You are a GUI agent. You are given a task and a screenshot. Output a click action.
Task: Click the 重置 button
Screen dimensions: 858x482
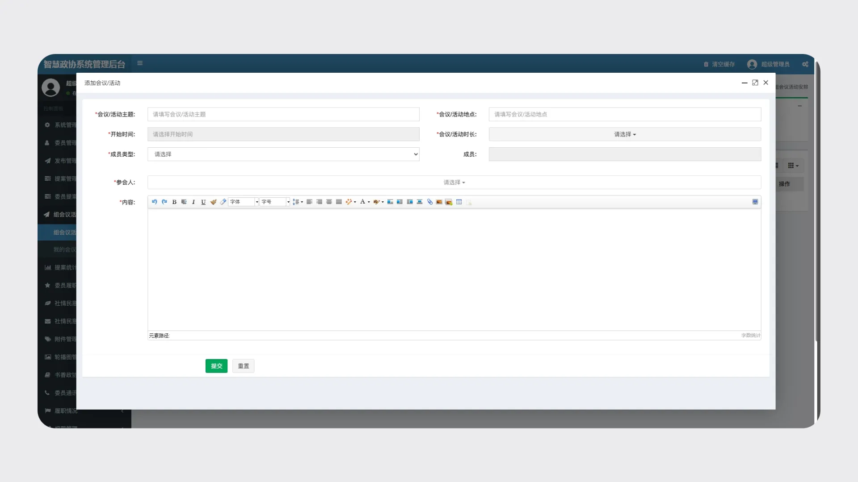pos(243,366)
